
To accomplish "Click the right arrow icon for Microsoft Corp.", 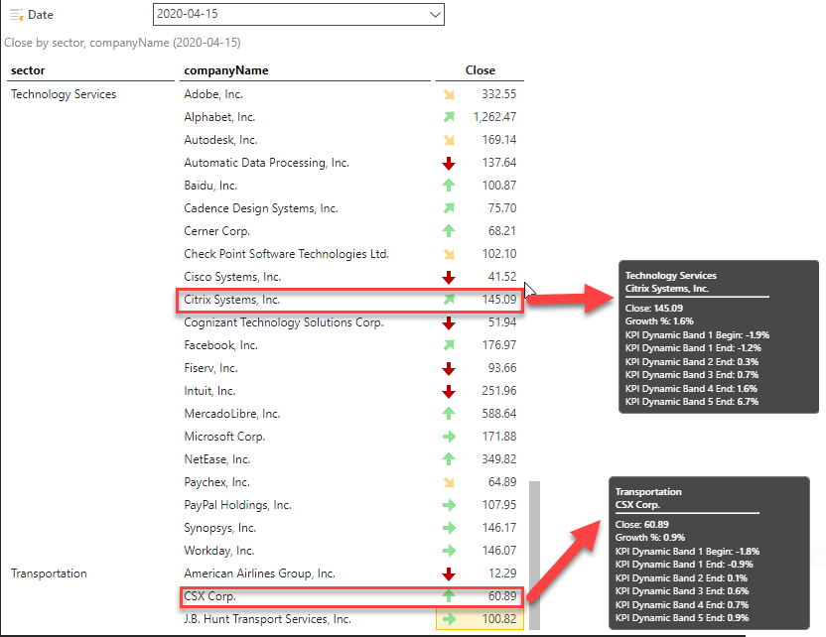I will (x=449, y=437).
